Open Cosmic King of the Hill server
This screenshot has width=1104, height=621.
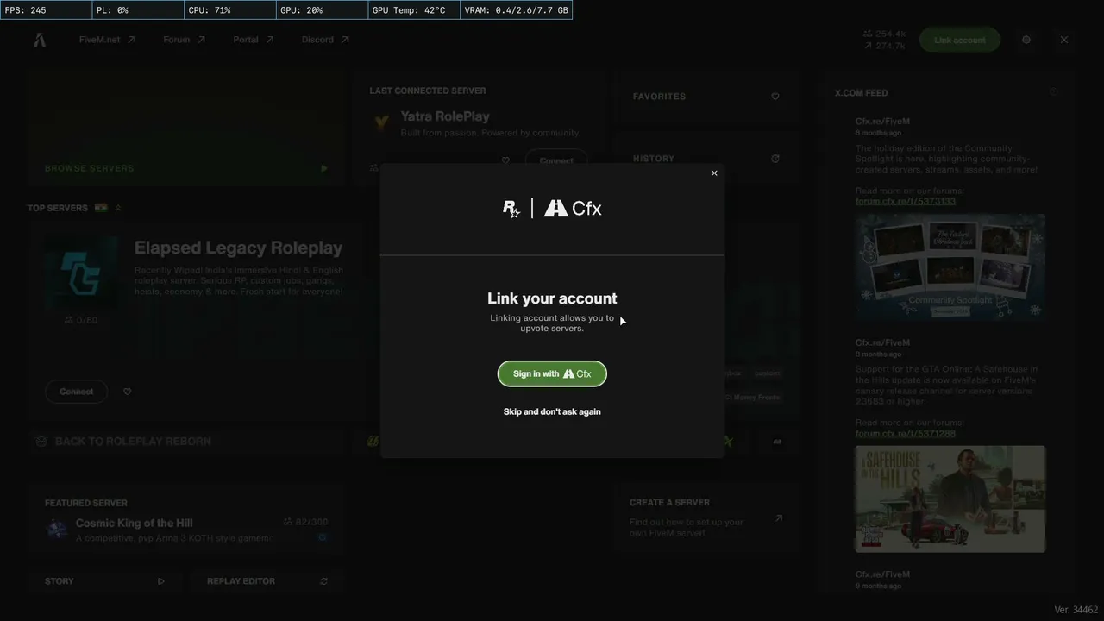coord(186,517)
